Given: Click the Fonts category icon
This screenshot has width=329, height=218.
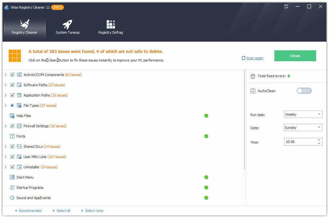Looking at the screenshot, I should coord(12,136).
